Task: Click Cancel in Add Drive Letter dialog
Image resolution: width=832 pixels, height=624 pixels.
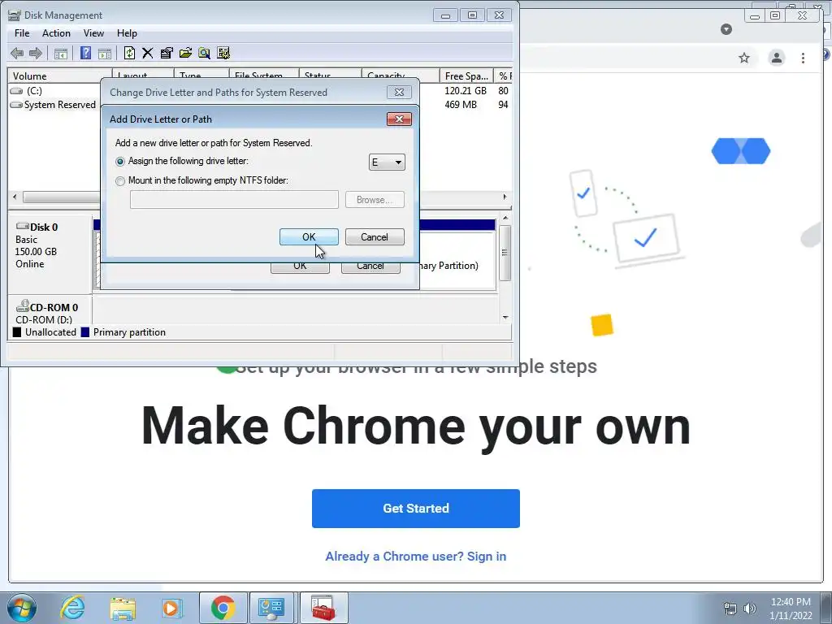Action: click(375, 237)
